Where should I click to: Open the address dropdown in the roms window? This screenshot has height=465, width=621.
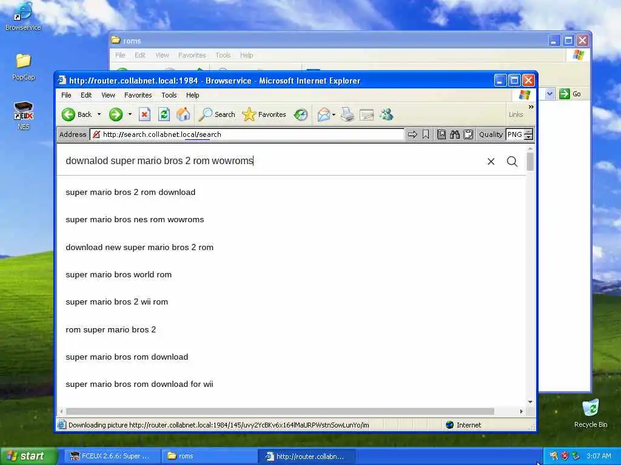coord(549,94)
